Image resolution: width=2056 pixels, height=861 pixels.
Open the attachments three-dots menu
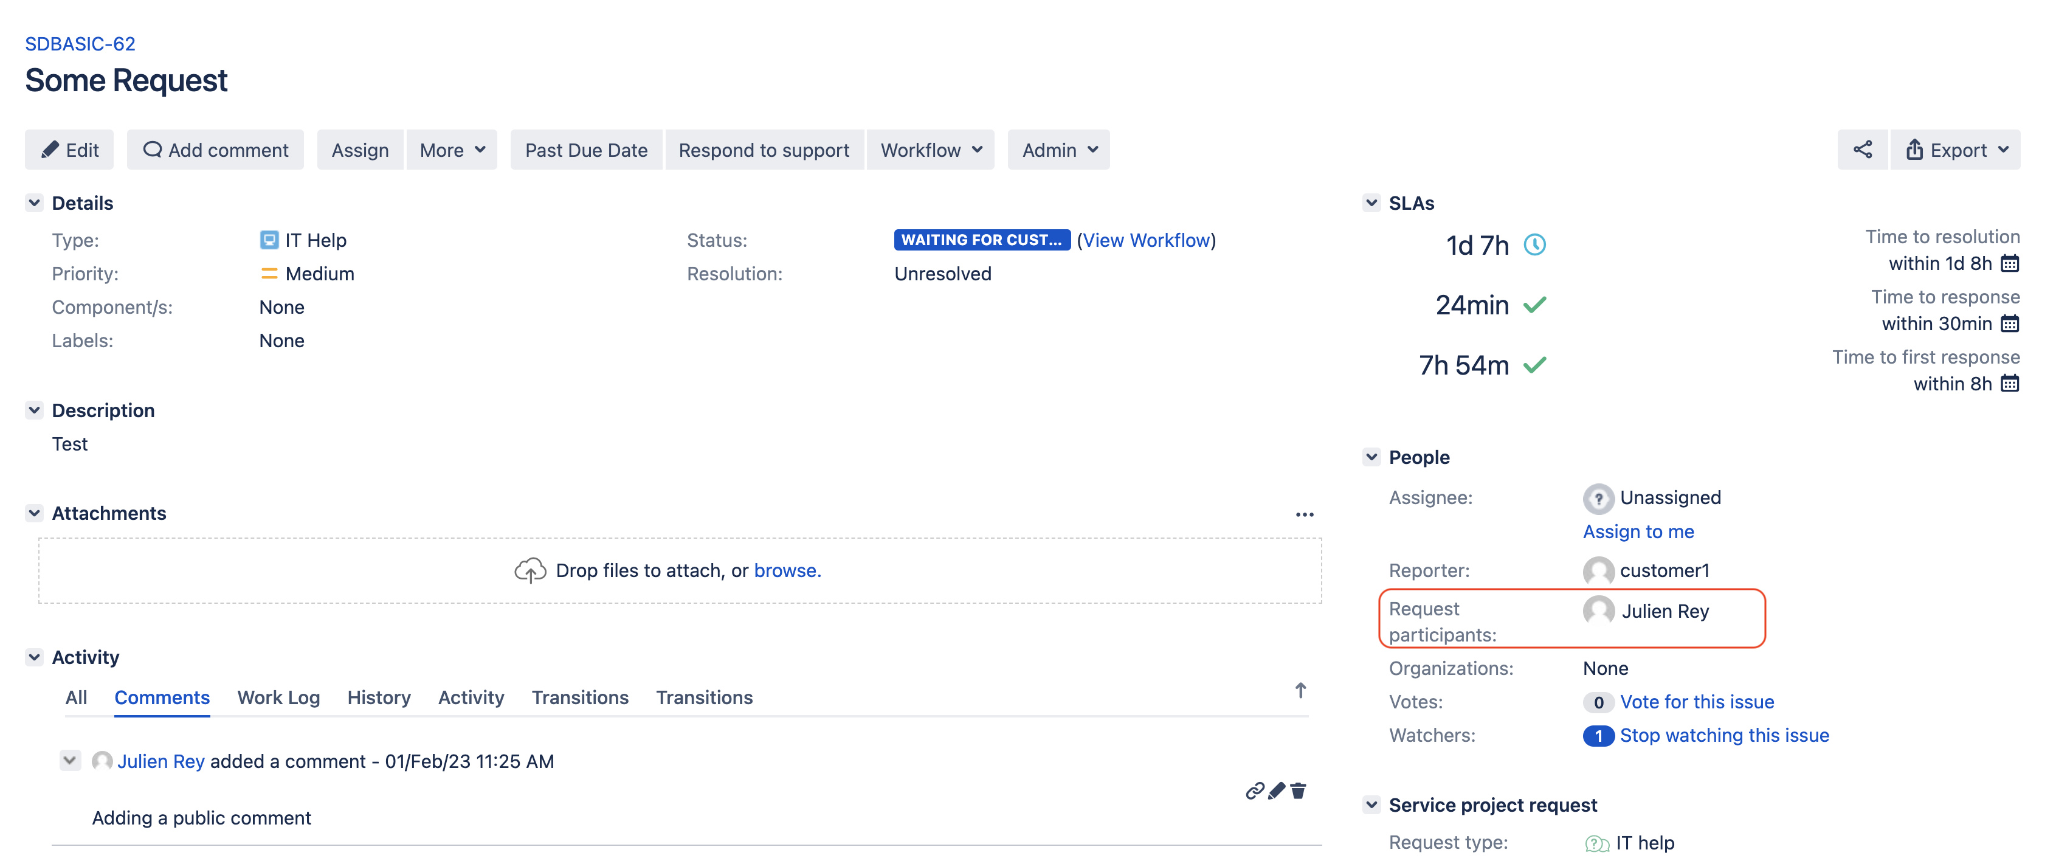1304,514
